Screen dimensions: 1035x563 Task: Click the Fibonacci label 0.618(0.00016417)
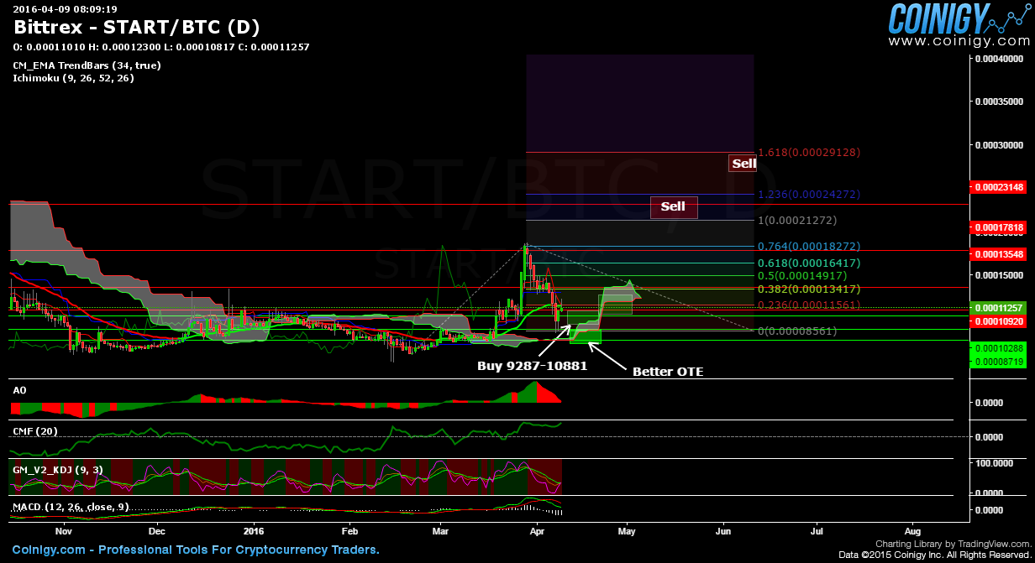809,263
